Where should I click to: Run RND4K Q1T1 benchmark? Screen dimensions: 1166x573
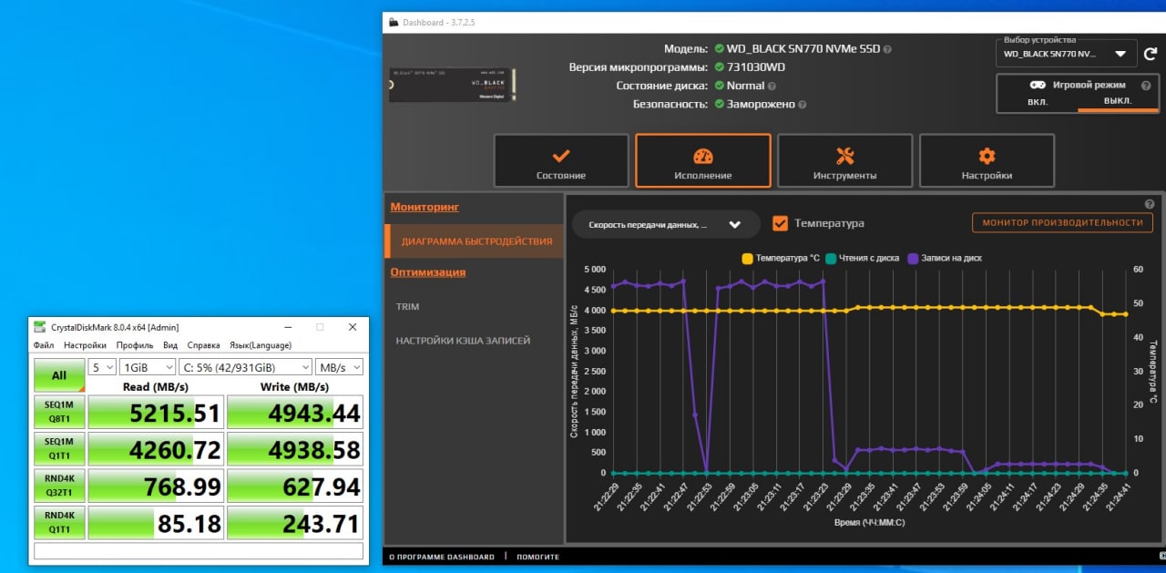tap(59, 523)
